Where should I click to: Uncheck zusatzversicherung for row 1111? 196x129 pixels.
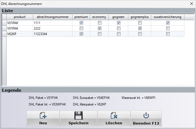[x=168, y=23]
